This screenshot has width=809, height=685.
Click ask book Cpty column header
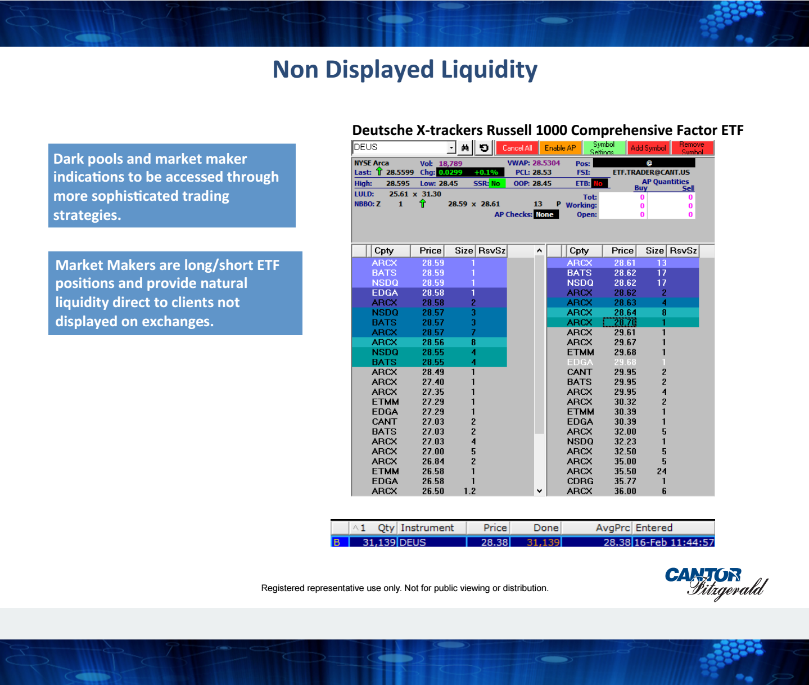tap(585, 251)
